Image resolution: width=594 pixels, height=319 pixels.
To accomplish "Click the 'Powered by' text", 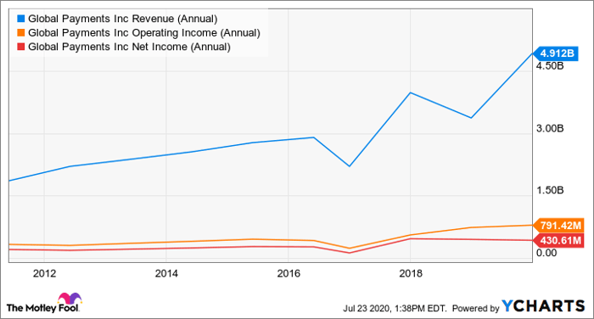I will click(476, 308).
